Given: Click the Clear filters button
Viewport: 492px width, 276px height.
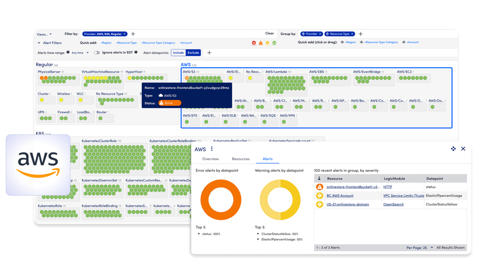Looking at the screenshot, I should click(x=270, y=33).
